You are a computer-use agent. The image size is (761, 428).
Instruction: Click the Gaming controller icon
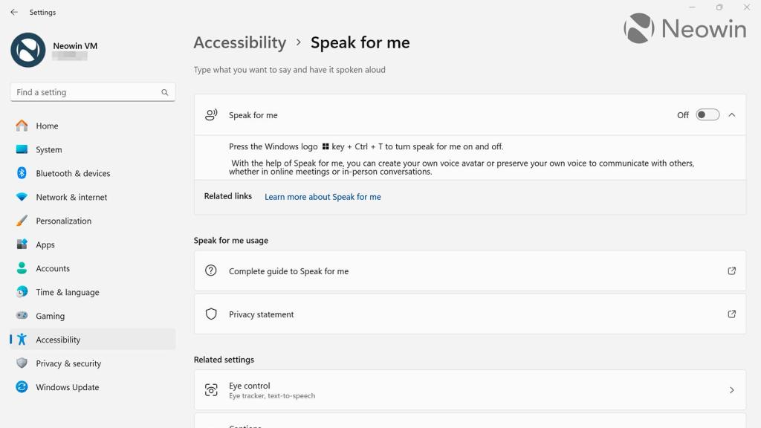[22, 315]
